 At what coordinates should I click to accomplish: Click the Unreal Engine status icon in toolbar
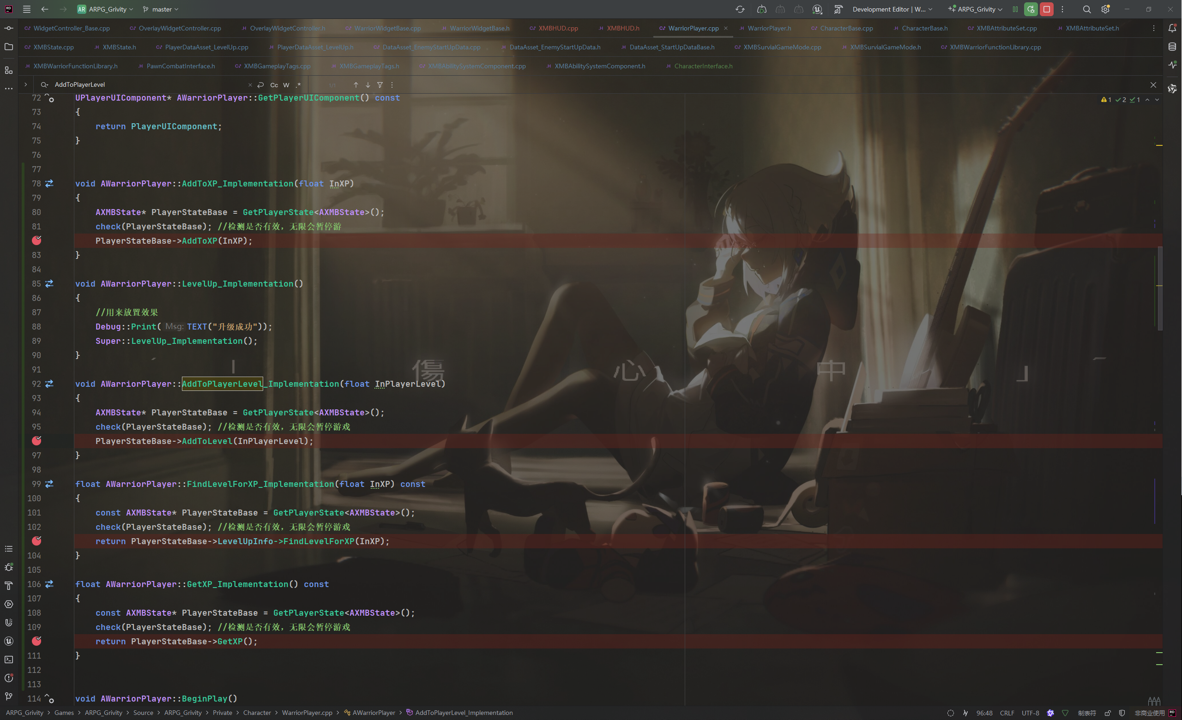coord(817,9)
